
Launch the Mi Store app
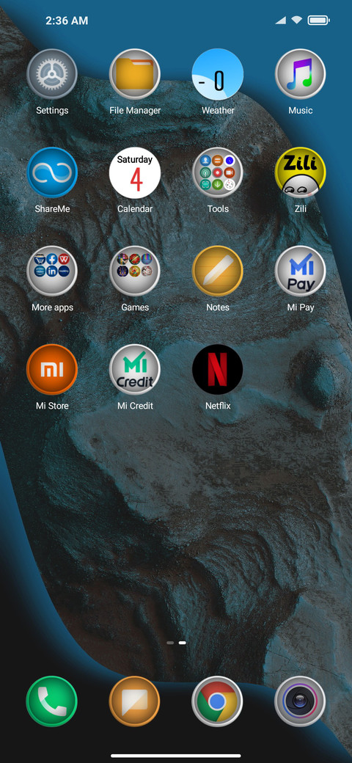tap(52, 369)
